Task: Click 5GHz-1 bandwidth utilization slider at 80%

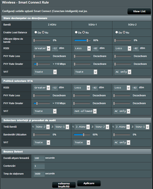Action: tap(82, 40)
